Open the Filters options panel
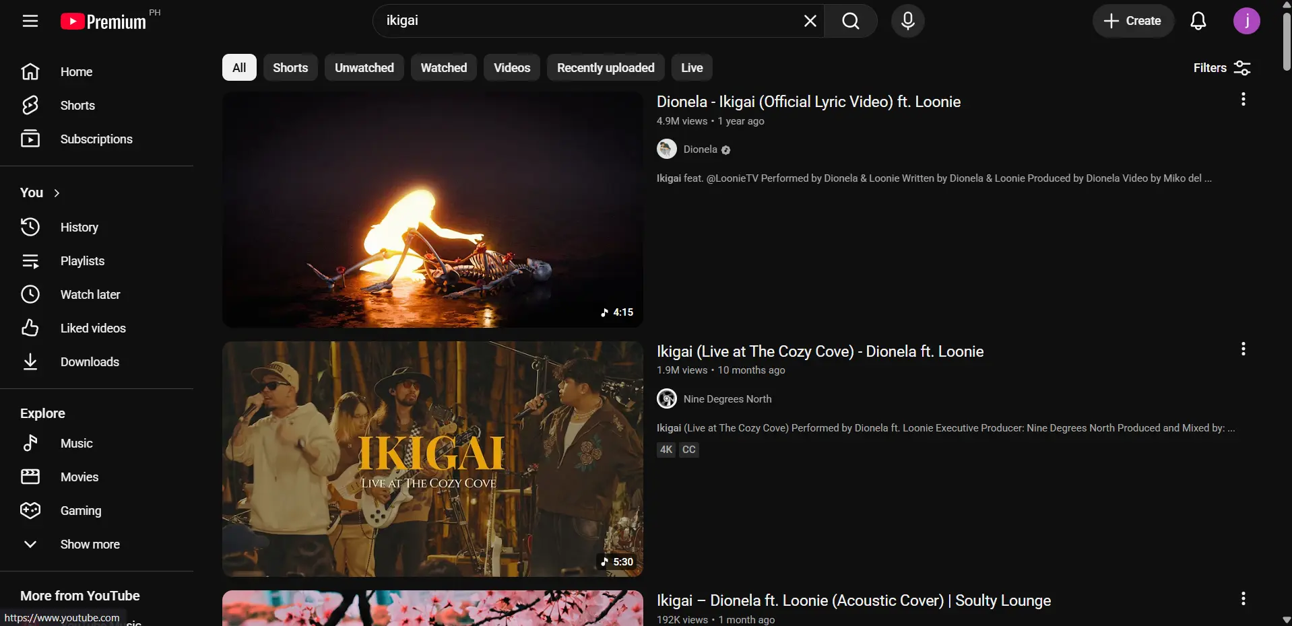The image size is (1292, 626). (x=1222, y=67)
